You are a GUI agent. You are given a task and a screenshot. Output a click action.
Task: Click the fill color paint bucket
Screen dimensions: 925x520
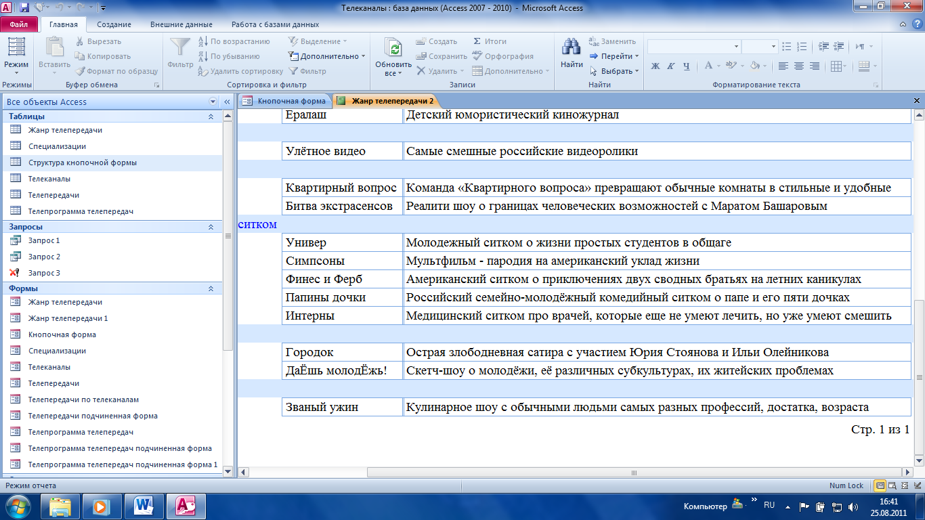point(754,66)
